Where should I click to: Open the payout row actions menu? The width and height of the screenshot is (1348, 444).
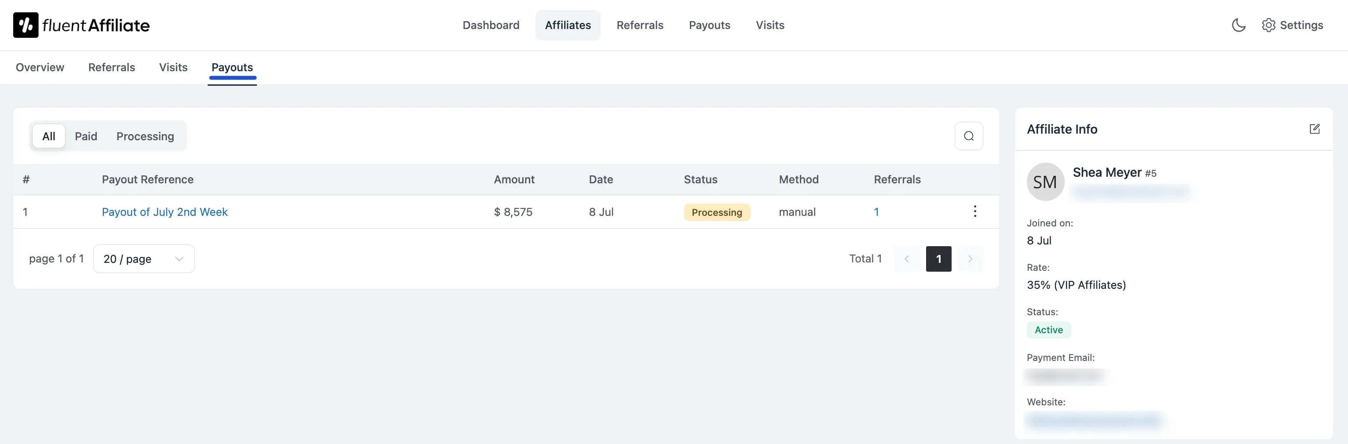(x=975, y=211)
